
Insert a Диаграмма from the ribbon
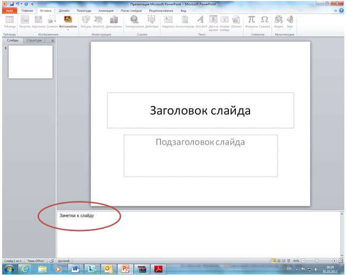point(113,21)
